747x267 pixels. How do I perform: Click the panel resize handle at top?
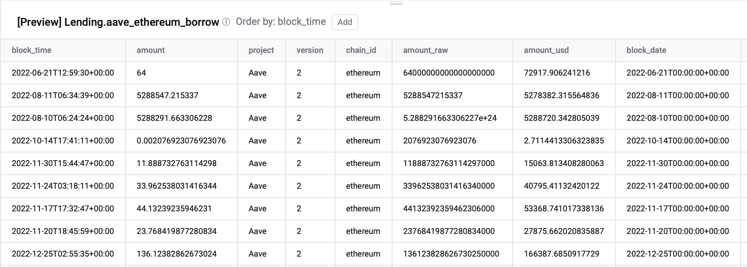(396, 3)
